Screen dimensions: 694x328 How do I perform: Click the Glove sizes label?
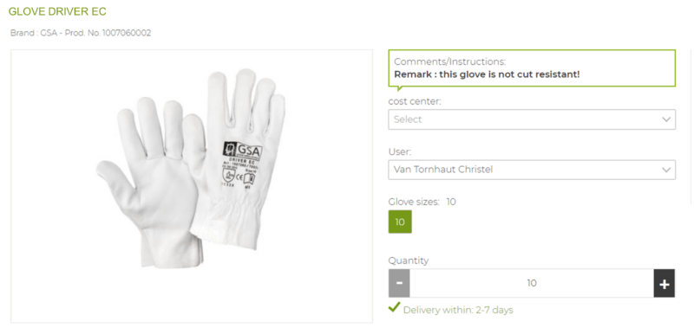(x=414, y=202)
